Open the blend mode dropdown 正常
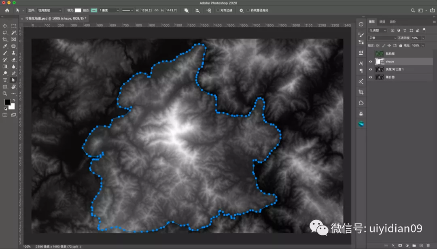This screenshot has width=437, height=249. (x=382, y=38)
